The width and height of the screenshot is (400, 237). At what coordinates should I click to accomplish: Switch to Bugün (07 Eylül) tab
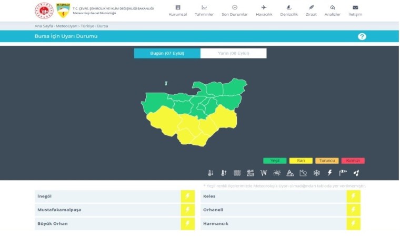[x=167, y=53]
